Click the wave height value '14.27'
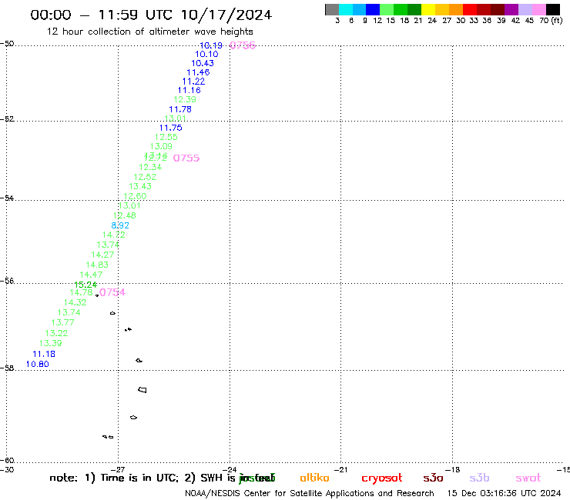570x500 pixels. [x=102, y=255]
